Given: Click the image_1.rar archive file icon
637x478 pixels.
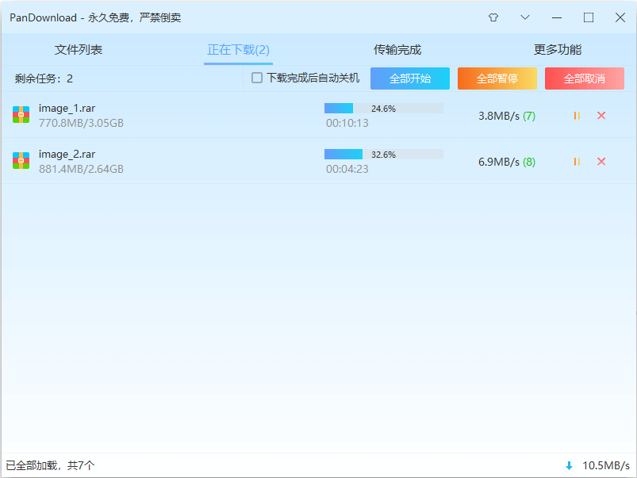Looking at the screenshot, I should click(21, 114).
